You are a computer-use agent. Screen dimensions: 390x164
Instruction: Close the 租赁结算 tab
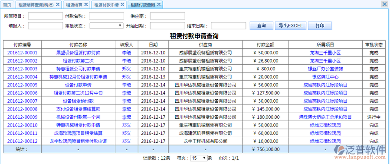coord(86,4)
